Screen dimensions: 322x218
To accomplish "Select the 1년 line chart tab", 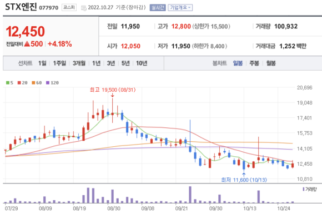I will click(96, 63).
